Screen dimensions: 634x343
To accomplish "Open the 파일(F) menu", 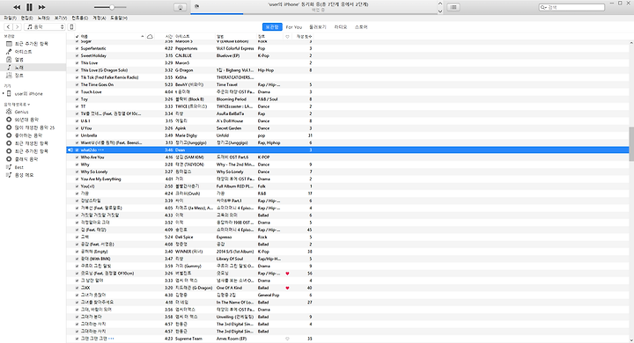I will (x=10, y=18).
